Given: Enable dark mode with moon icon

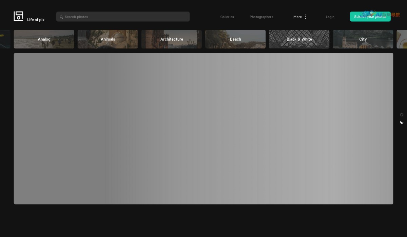Looking at the screenshot, I should click(402, 122).
